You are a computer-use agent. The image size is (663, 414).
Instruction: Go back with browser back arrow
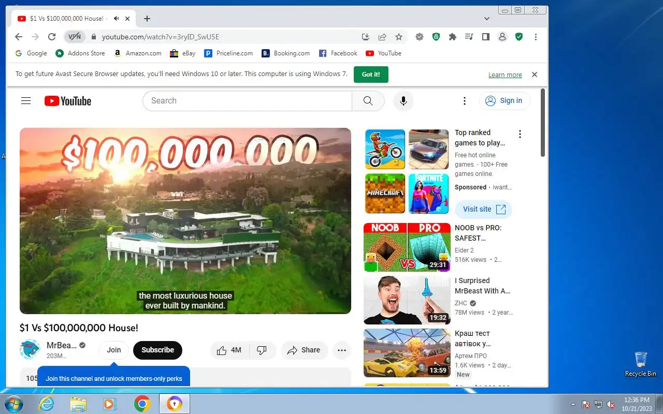[19, 37]
